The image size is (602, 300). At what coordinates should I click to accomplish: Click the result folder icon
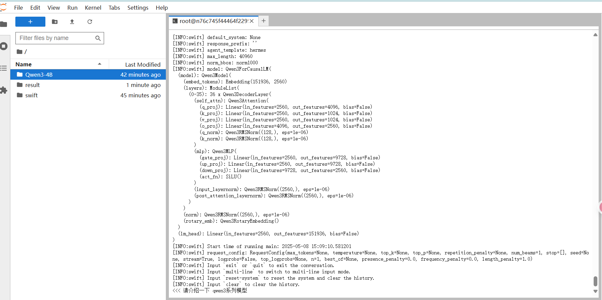20,85
